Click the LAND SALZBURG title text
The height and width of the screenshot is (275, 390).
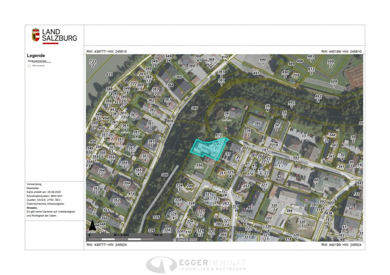[59, 35]
